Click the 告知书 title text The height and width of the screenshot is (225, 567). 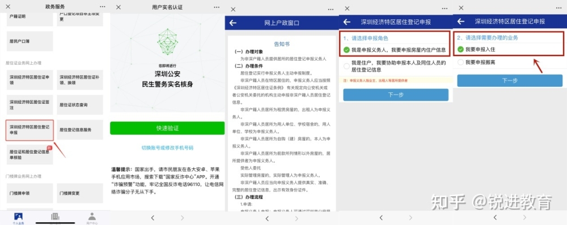point(282,44)
